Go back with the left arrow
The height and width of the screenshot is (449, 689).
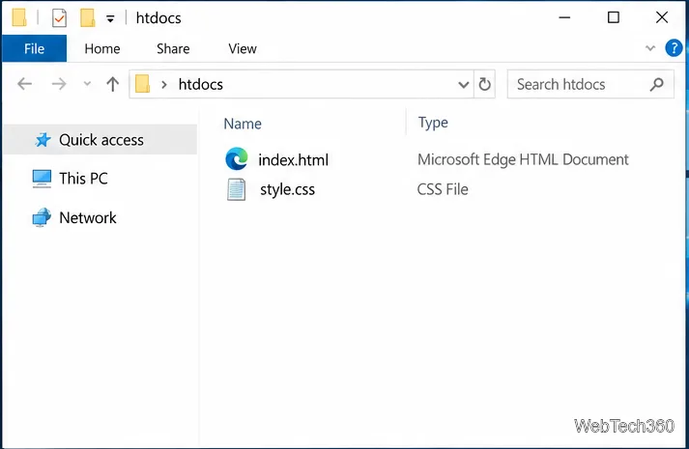(x=24, y=84)
